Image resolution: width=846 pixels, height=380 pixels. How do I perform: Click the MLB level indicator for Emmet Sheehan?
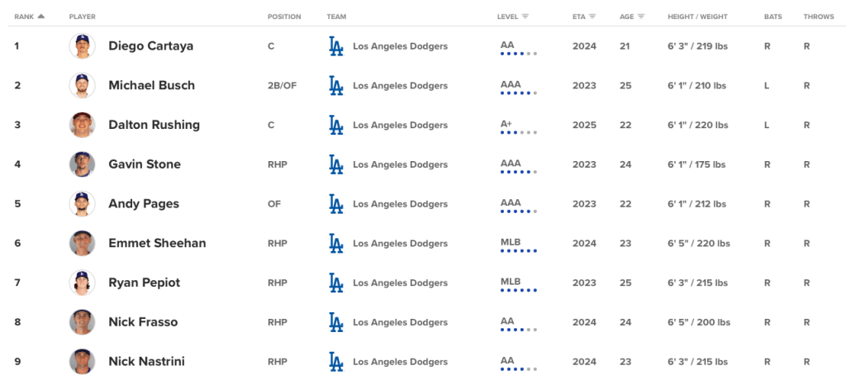518,250
